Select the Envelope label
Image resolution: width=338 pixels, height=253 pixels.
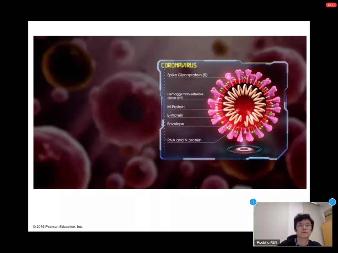point(176,124)
